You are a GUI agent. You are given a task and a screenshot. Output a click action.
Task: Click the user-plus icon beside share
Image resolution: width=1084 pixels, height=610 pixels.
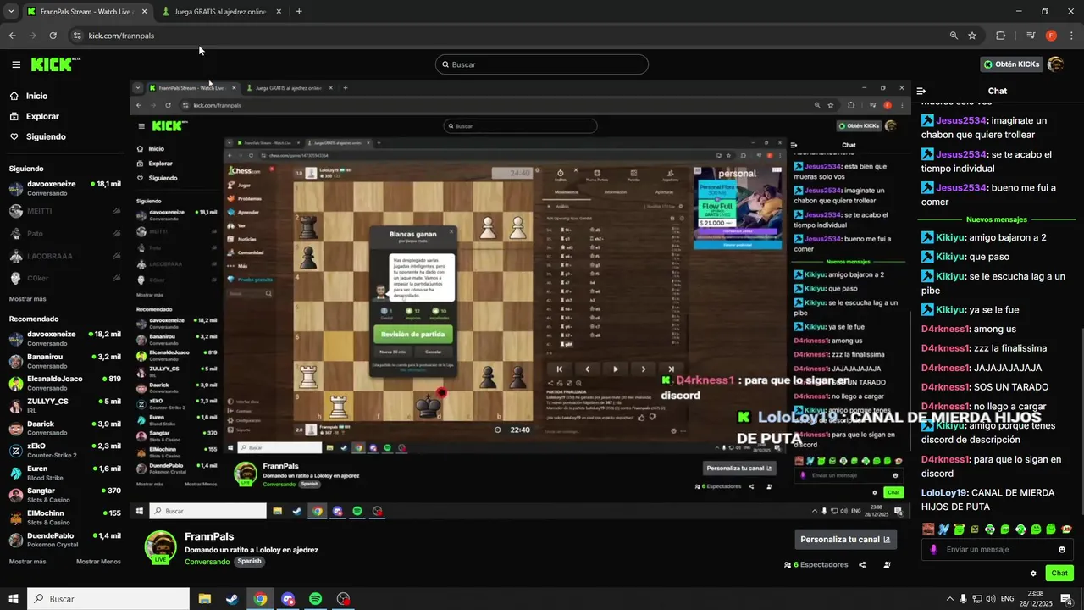pyautogui.click(x=887, y=565)
